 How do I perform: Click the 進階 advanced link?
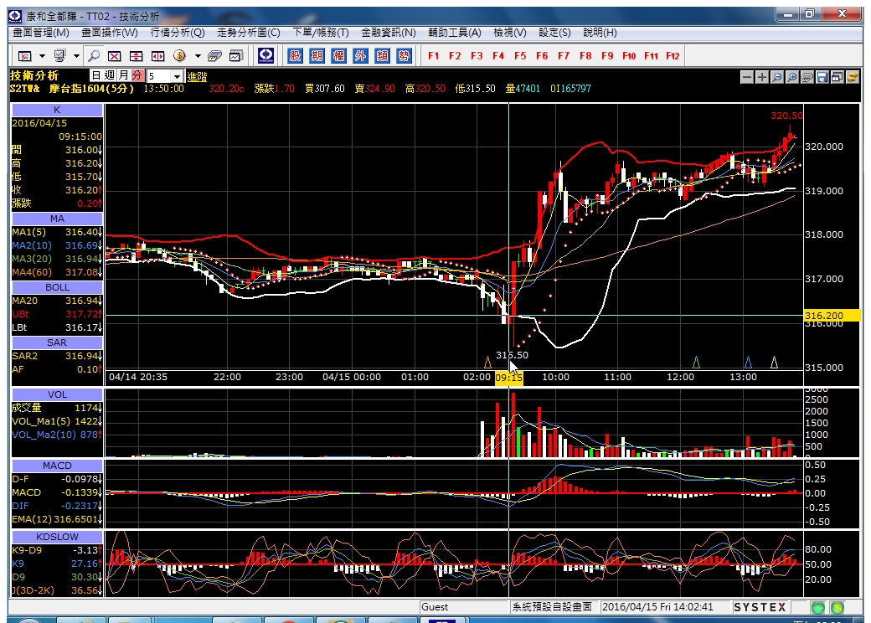197,77
